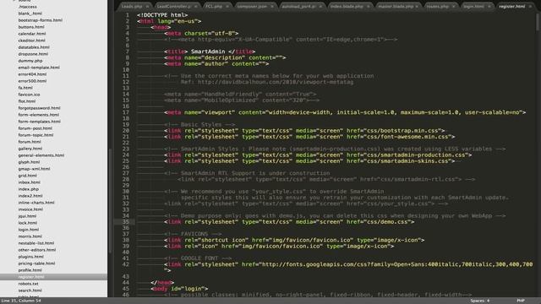Open forum-post.html from the sidebar
The height and width of the screenshot is (304, 541).
coord(36,128)
